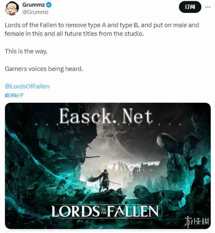This screenshot has height=233, width=215.
Task: Click the blue verified badge
Action: [x=49, y=5]
